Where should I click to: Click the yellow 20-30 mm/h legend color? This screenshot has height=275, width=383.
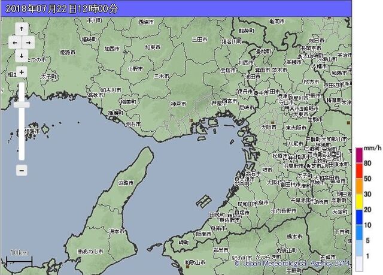359,202
